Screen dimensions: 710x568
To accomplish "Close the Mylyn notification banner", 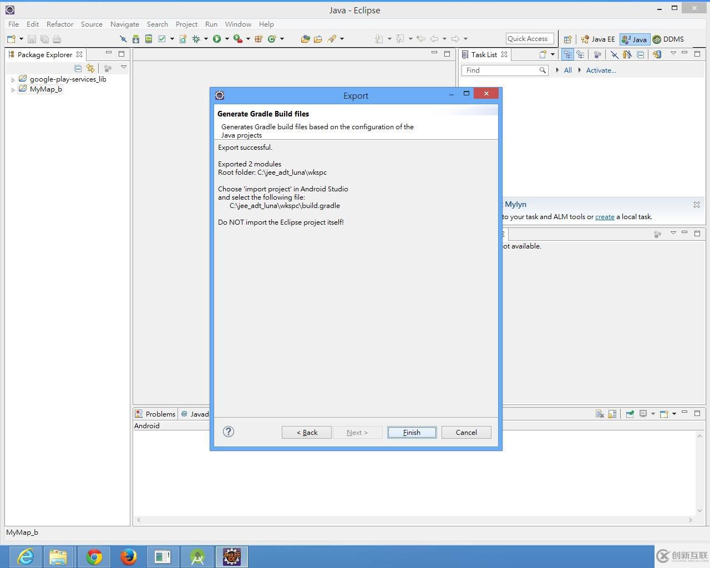I will [697, 205].
